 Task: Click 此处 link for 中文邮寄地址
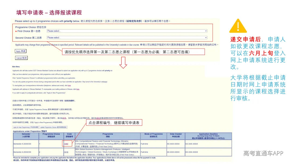[x=98, y=118]
